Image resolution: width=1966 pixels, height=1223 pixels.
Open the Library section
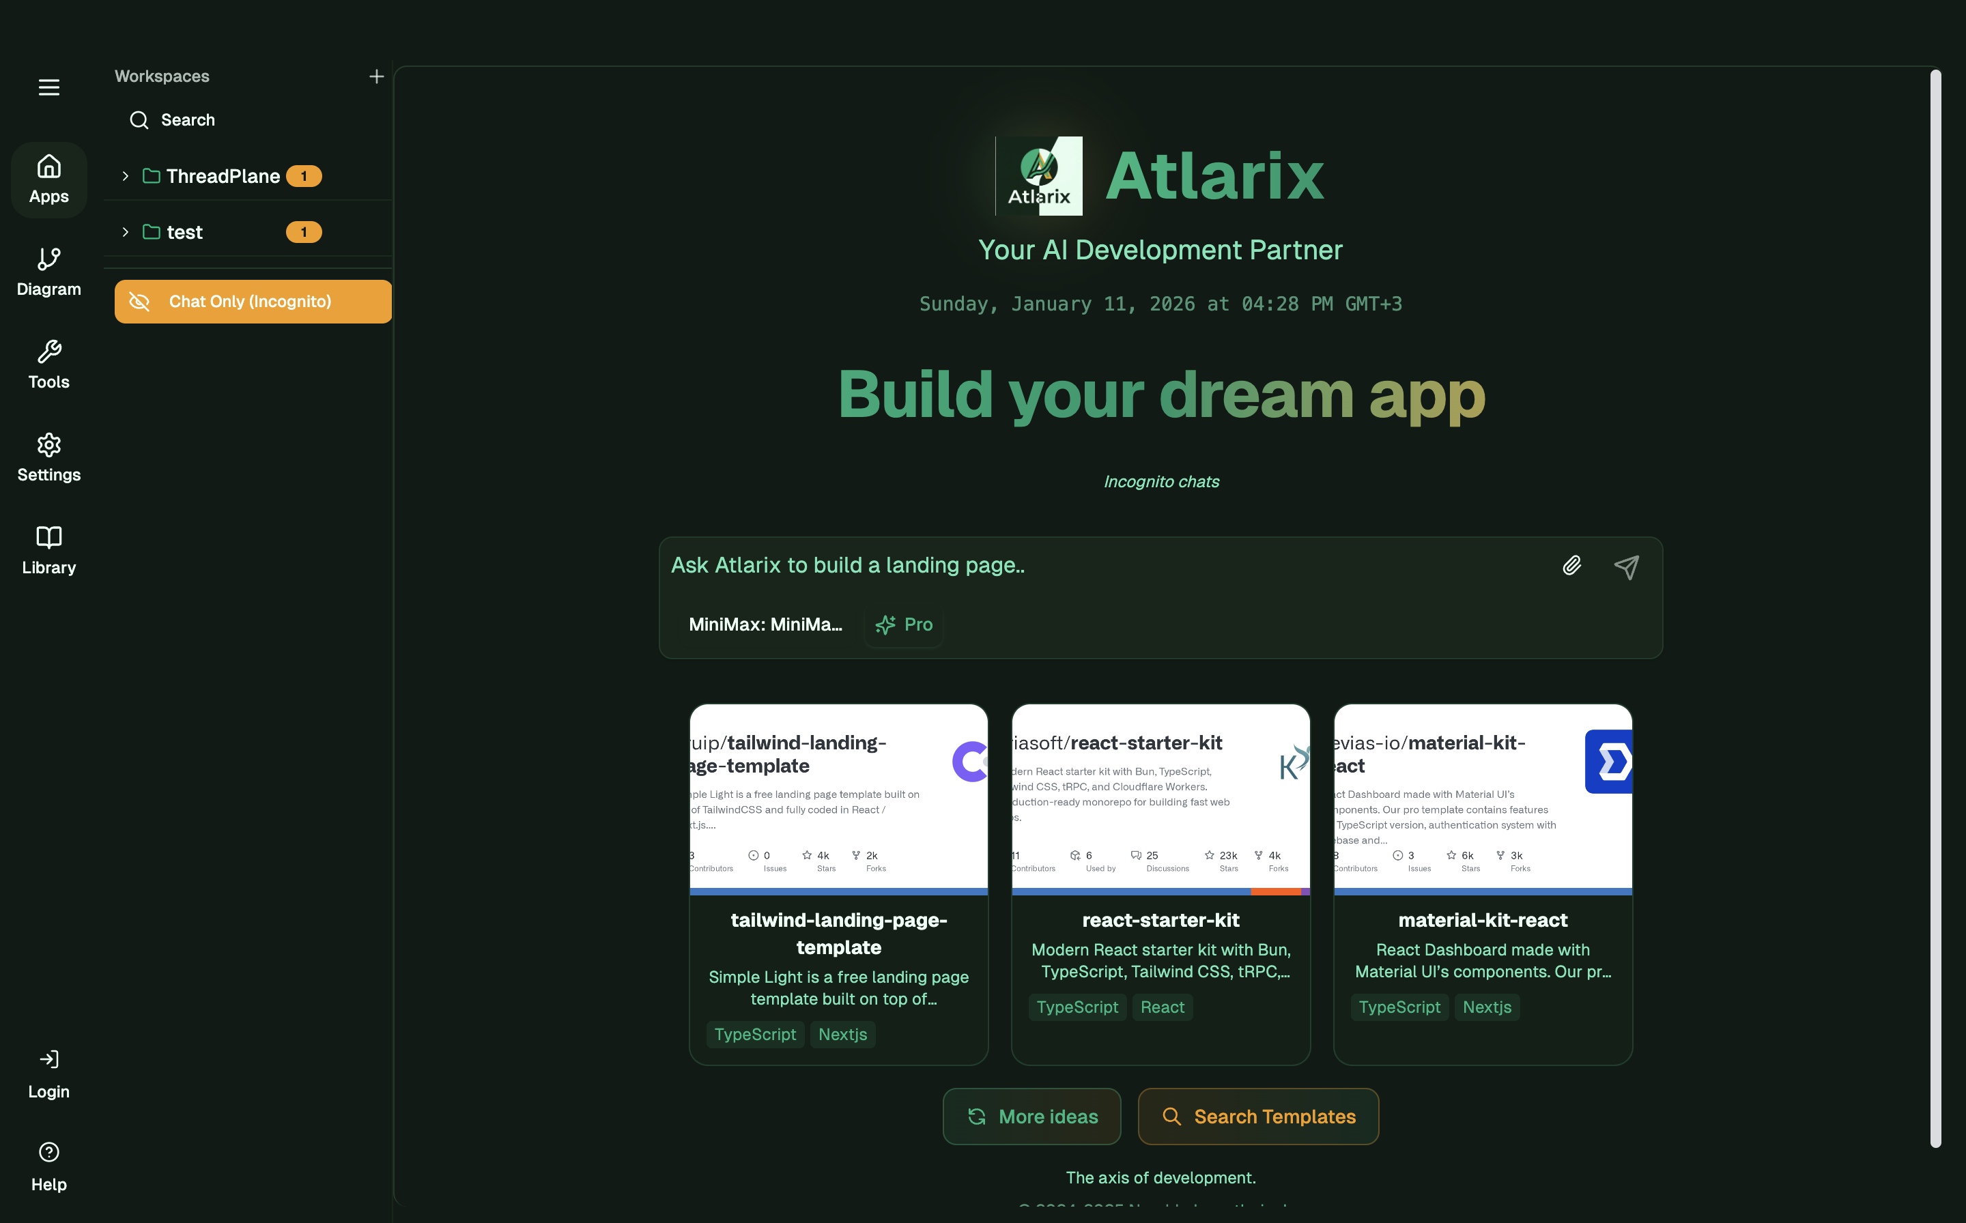pos(48,551)
